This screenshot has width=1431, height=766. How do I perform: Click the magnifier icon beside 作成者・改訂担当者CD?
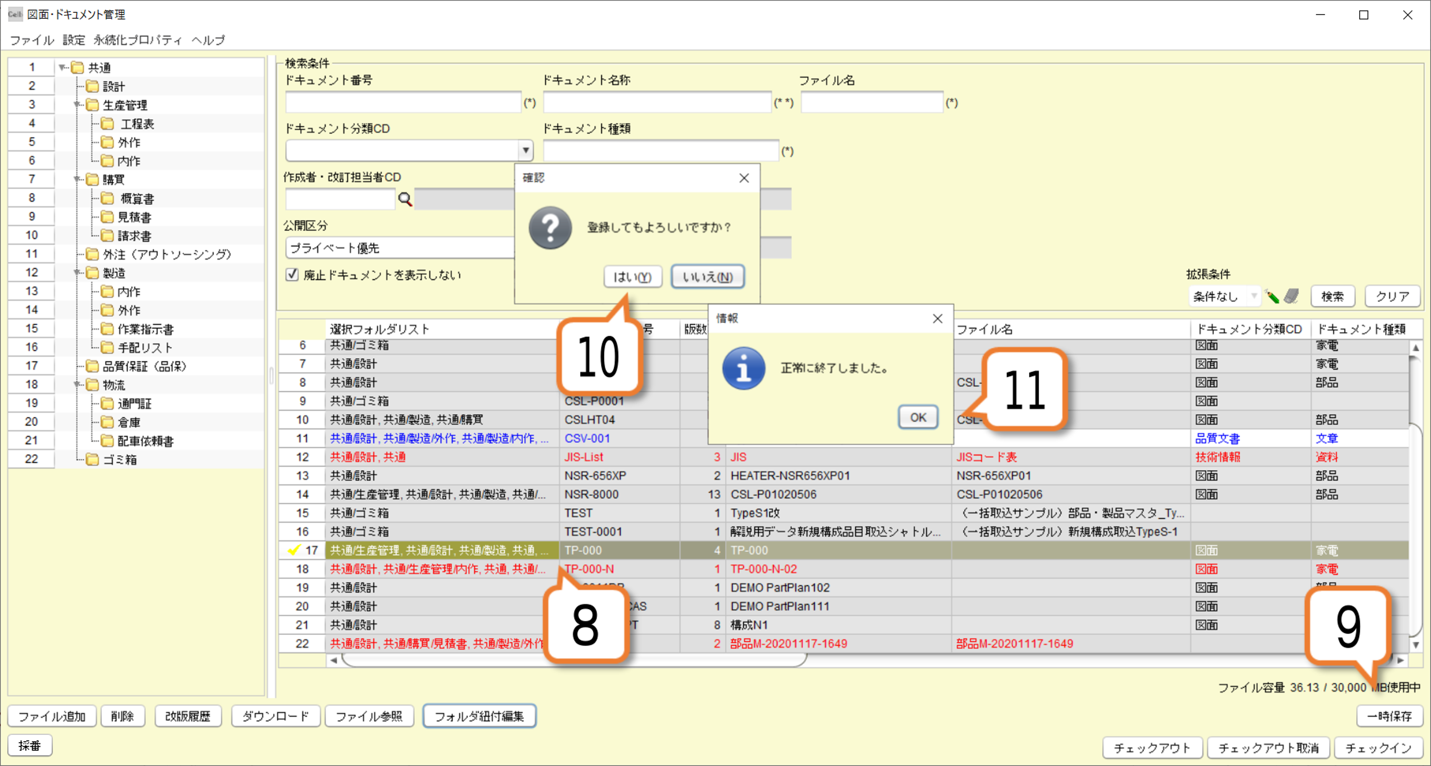coord(405,199)
